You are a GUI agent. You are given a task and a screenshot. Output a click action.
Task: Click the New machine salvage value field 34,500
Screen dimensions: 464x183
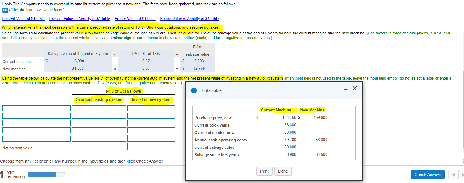click(78, 69)
